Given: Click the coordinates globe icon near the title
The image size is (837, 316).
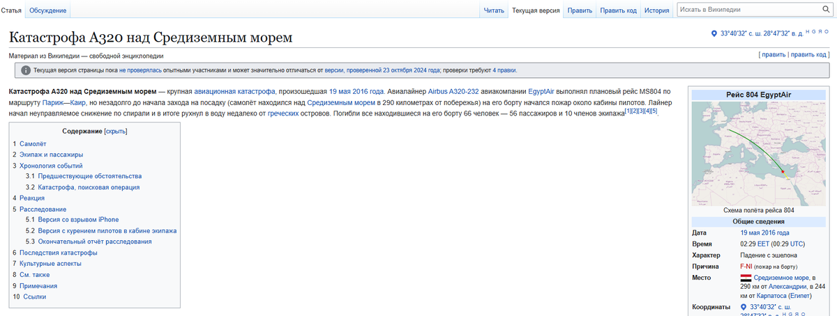Looking at the screenshot, I should tap(714, 33).
